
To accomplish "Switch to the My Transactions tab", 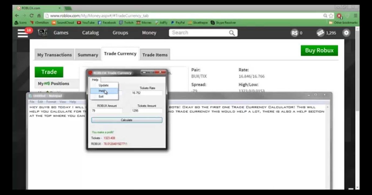I will [54, 55].
